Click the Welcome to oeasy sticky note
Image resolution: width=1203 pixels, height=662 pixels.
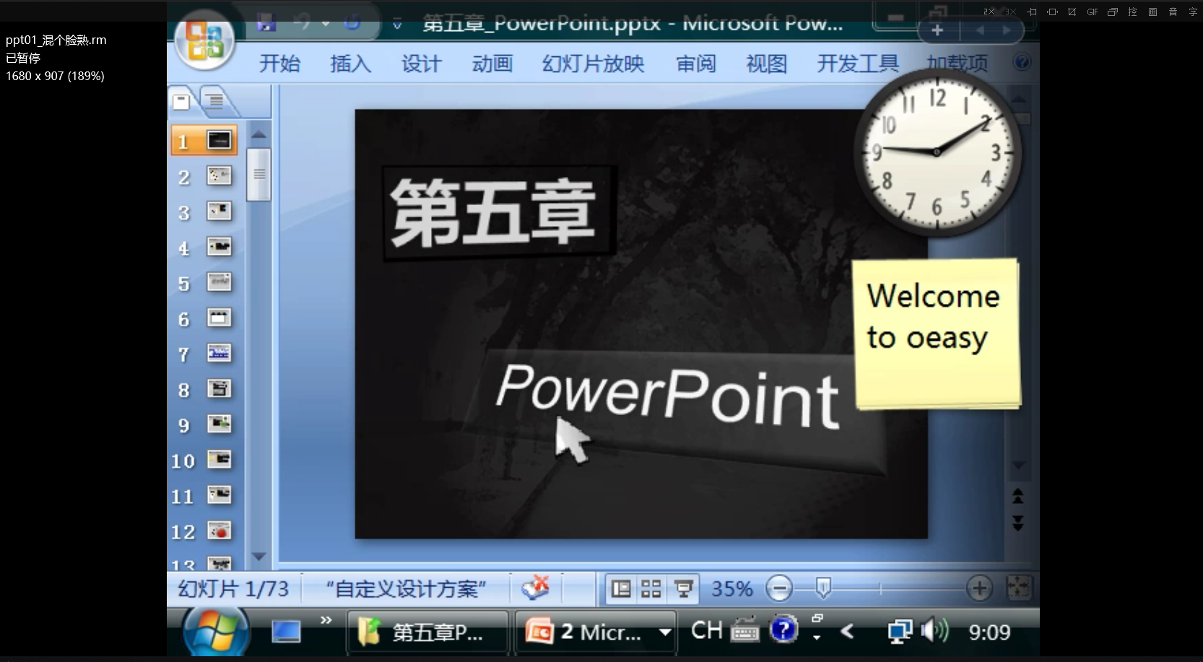(x=937, y=334)
